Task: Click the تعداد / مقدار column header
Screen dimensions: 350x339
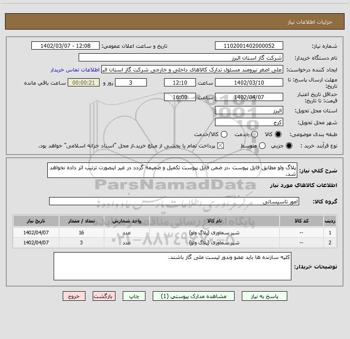Action: click(81, 221)
